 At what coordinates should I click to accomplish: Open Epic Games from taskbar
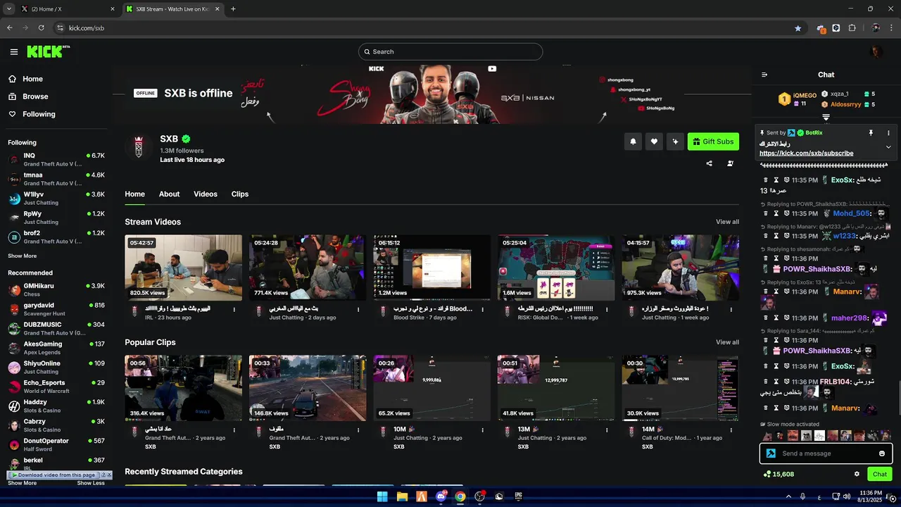[519, 496]
